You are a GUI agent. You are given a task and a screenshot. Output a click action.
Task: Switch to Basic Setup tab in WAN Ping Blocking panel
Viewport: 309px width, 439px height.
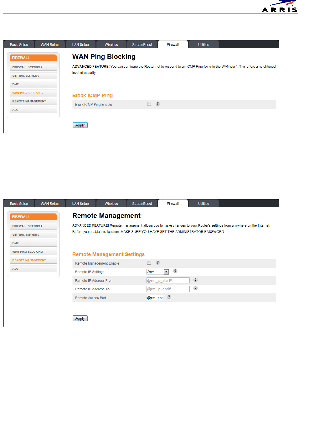[x=19, y=44]
